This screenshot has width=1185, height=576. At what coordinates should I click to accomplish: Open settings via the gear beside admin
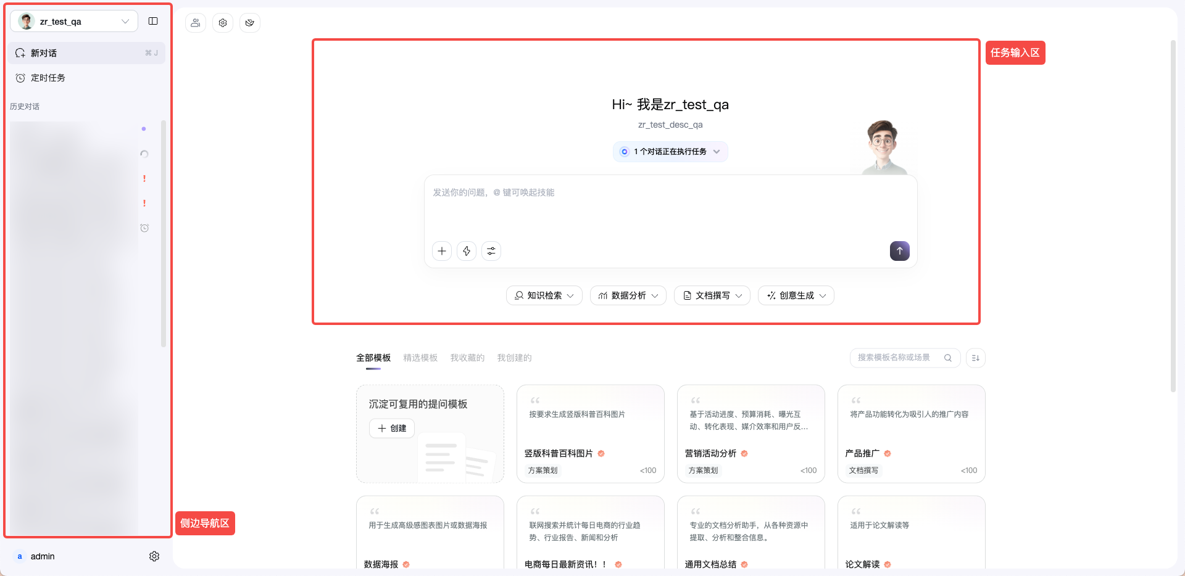(x=154, y=556)
